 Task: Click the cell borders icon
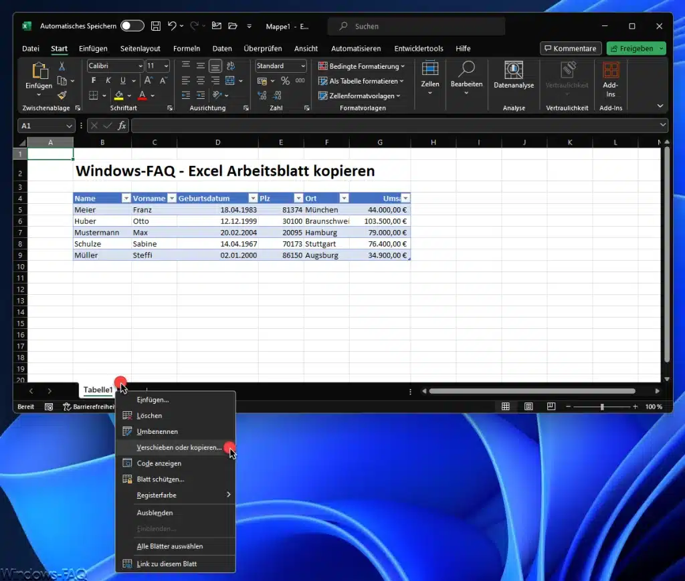click(x=94, y=95)
